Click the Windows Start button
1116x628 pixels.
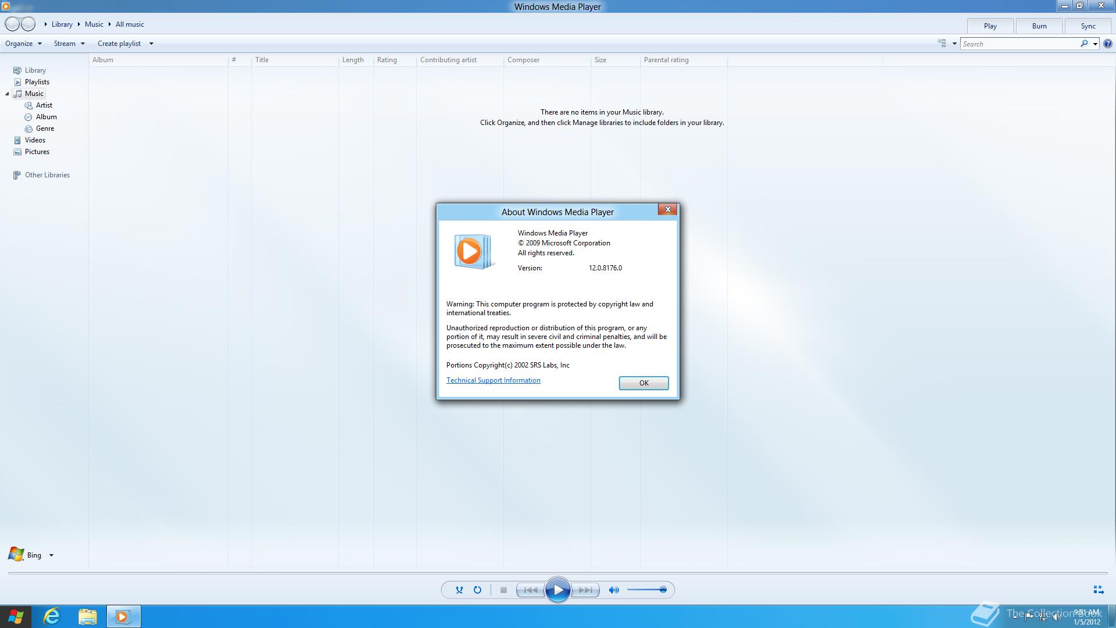click(x=16, y=616)
